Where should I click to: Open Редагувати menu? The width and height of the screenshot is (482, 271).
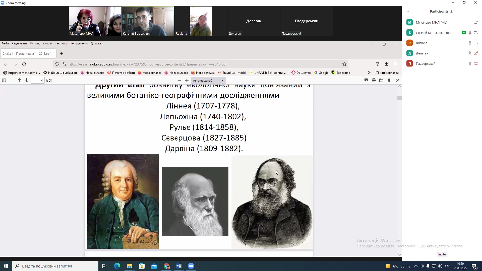pos(19,43)
